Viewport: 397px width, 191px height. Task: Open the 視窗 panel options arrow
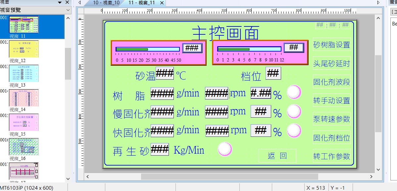[x=60, y=2]
